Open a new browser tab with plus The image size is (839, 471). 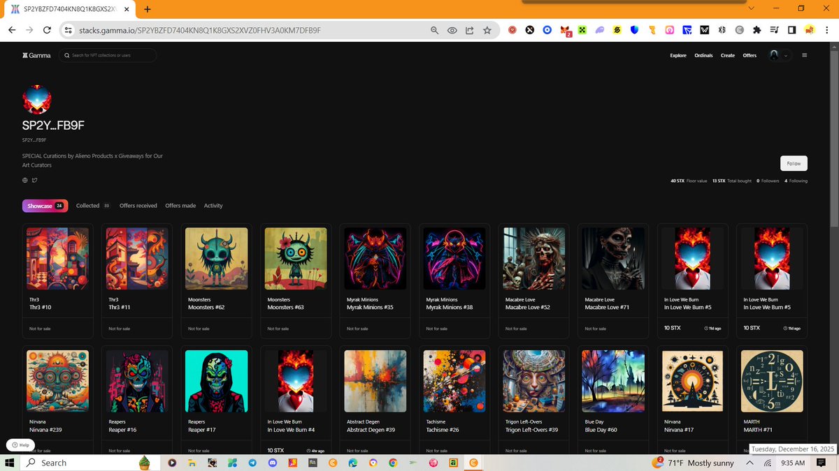point(148,9)
